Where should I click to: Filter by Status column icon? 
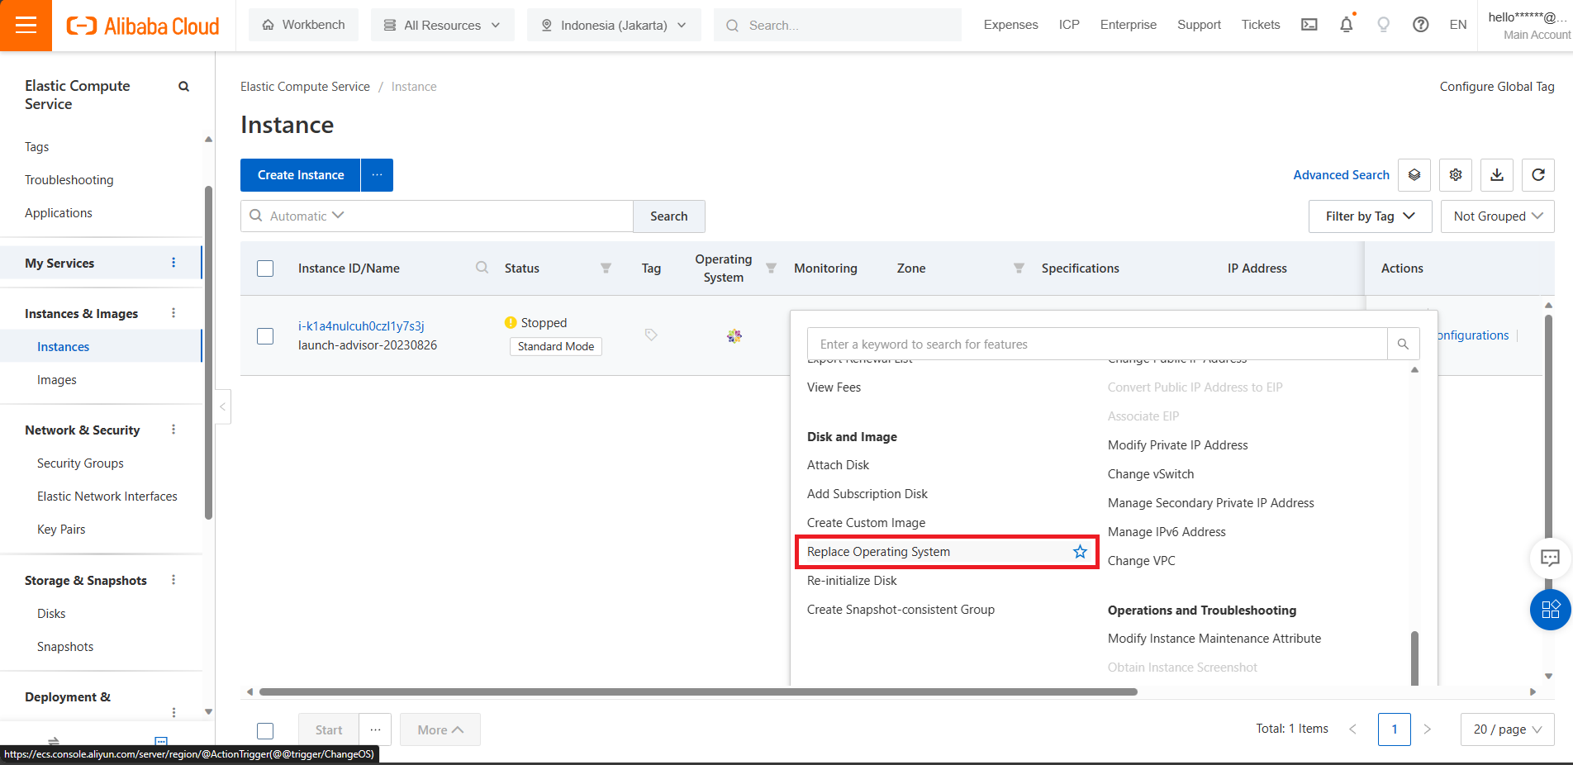(x=606, y=268)
